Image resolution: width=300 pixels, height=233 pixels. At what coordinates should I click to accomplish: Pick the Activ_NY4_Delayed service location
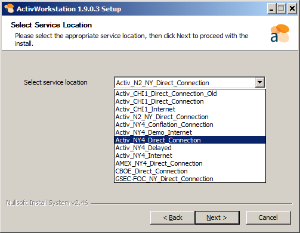[x=190, y=148]
